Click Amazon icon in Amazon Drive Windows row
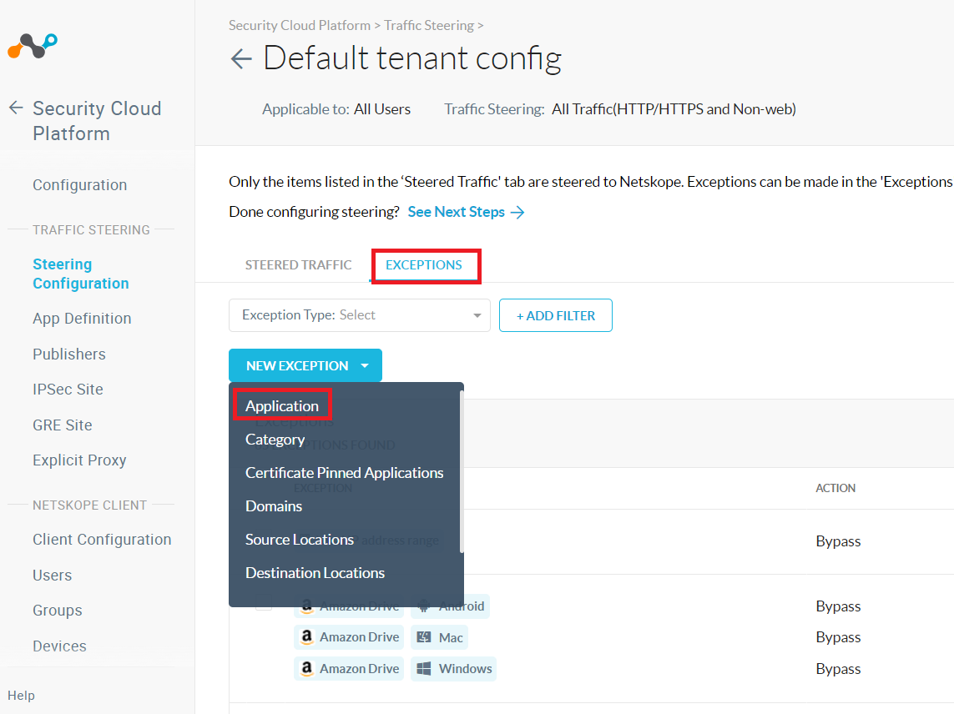The image size is (954, 714). pos(307,668)
